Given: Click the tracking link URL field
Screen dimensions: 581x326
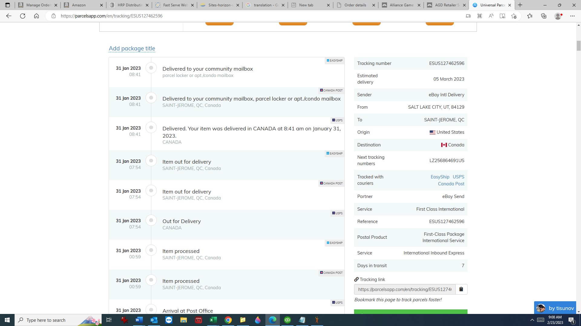Looking at the screenshot, I should [x=405, y=289].
